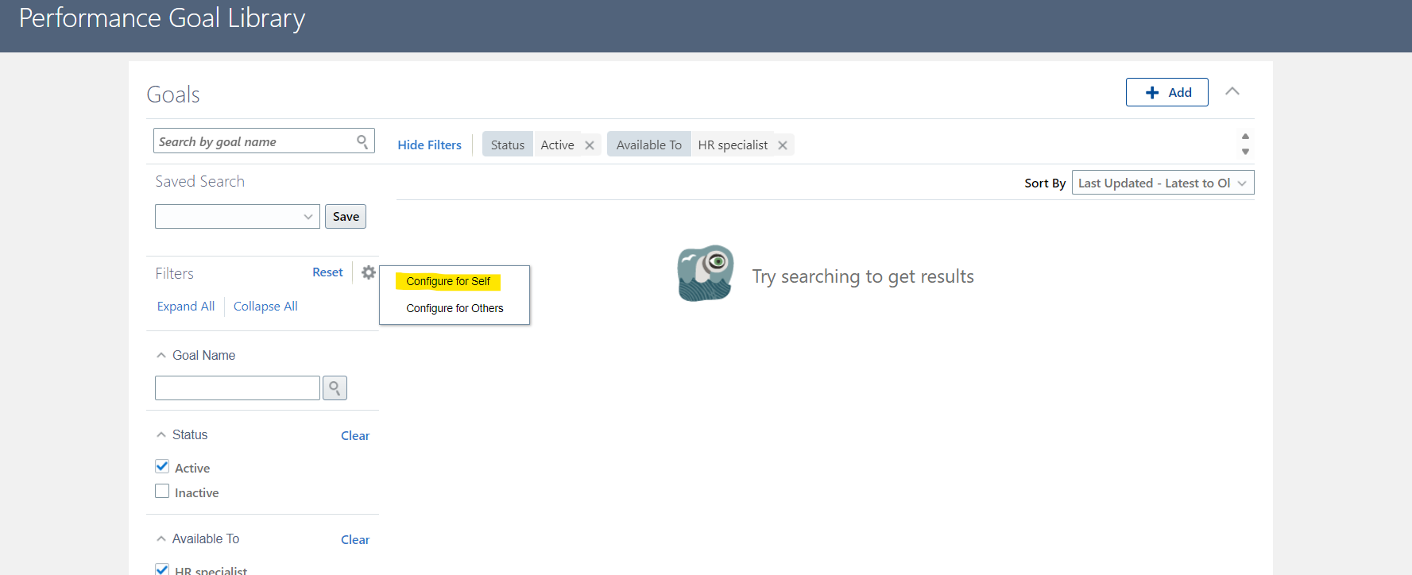Click the Goal Name filter search icon

[x=335, y=388]
